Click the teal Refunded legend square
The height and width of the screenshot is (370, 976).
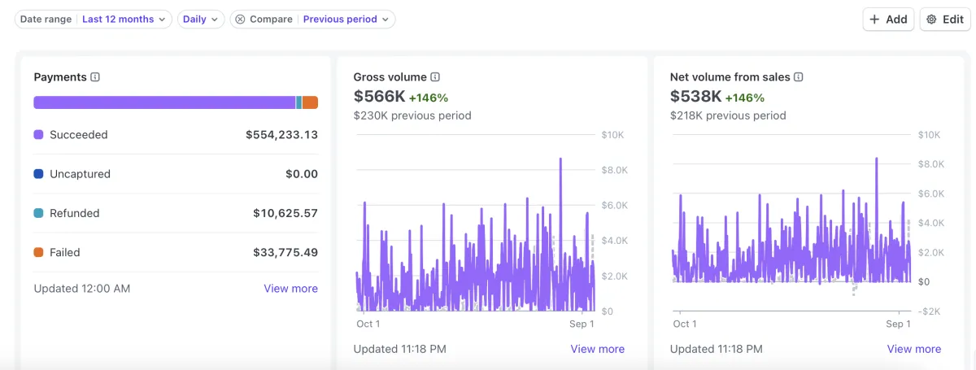coord(38,214)
